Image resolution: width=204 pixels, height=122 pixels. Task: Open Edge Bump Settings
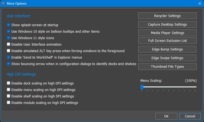point(167,49)
